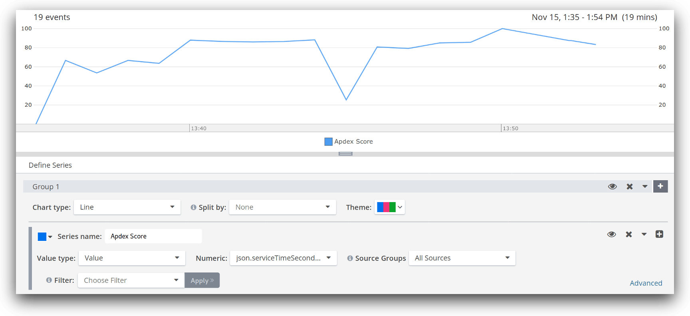
Task: Open the Chart type Line dropdown
Action: [127, 207]
